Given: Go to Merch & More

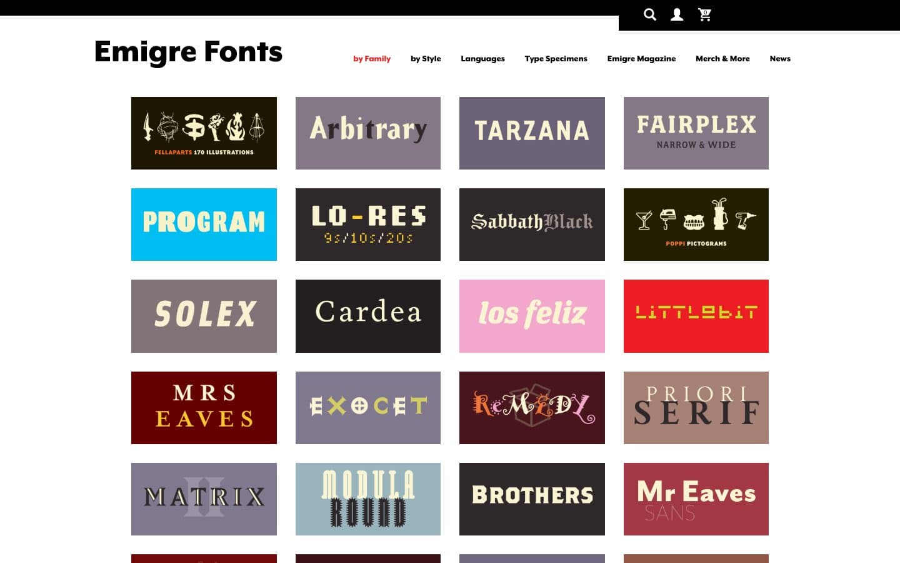Looking at the screenshot, I should (722, 58).
